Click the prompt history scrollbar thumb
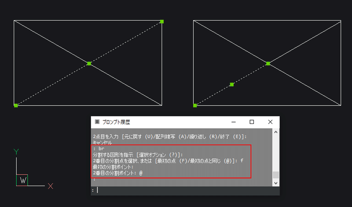The image size is (352, 207). pos(276,175)
